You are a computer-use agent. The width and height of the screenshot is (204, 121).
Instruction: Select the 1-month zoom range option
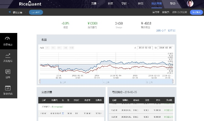coord(48,47)
